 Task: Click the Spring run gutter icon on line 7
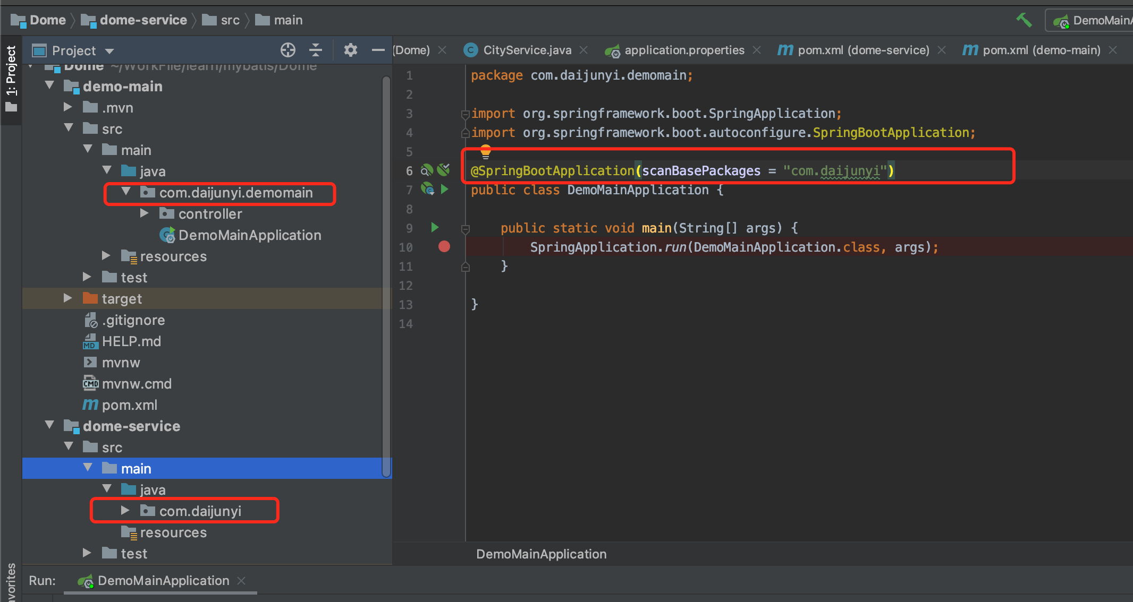click(x=428, y=189)
